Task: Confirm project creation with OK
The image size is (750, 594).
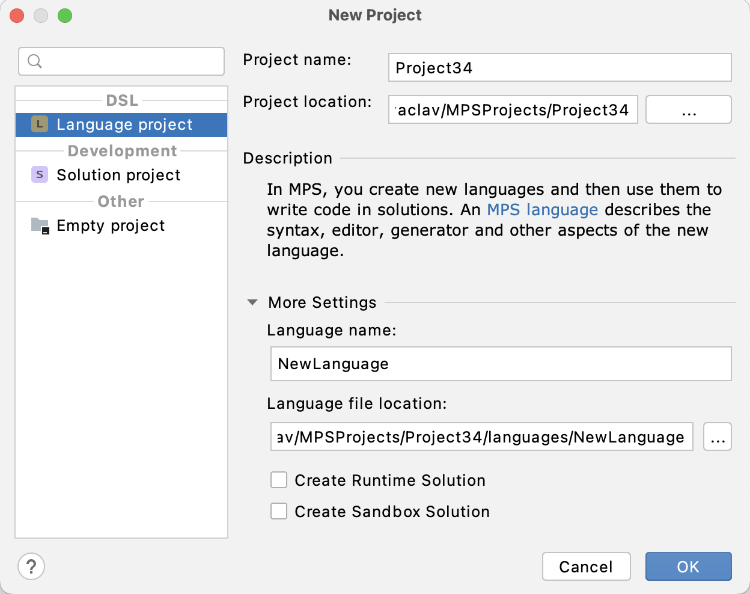Action: [x=688, y=566]
